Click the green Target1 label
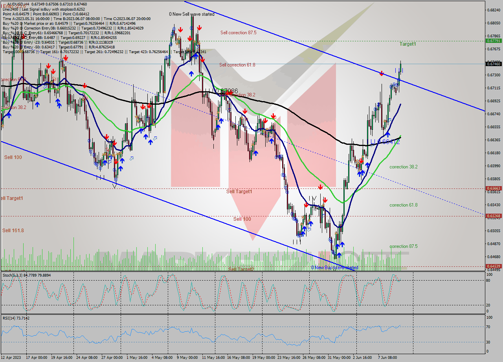Image resolution: width=503 pixels, height=362 pixels. point(408,44)
